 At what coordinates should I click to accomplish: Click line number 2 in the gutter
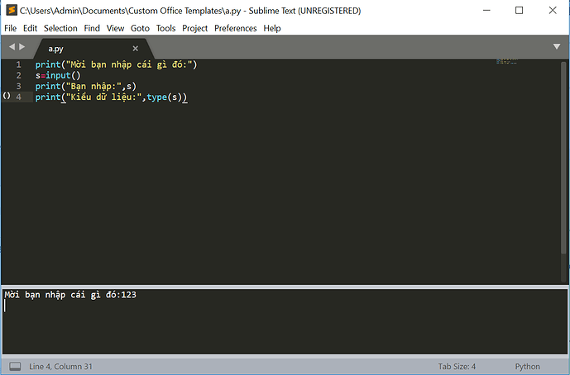coord(18,75)
